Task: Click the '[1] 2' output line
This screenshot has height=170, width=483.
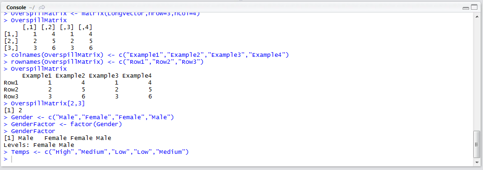Action: [x=13, y=110]
